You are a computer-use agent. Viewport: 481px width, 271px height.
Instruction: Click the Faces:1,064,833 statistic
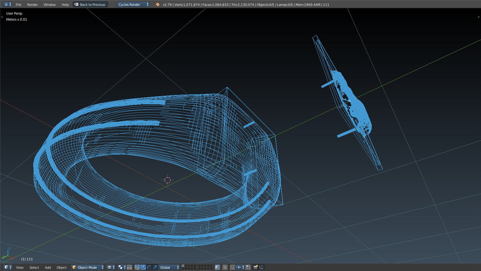point(215,5)
